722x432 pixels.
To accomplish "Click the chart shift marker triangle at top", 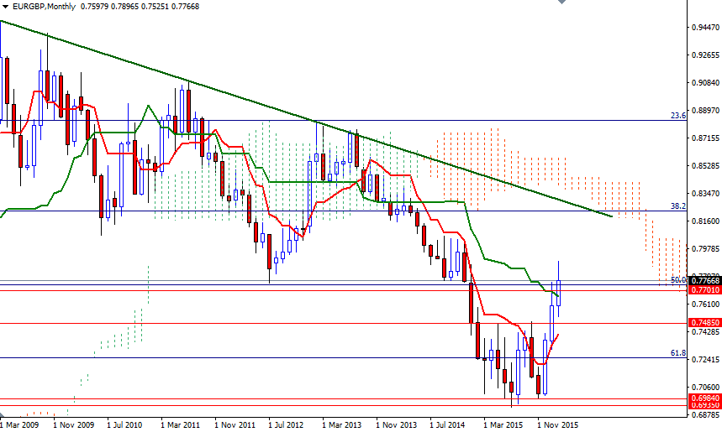I will pyautogui.click(x=561, y=2).
